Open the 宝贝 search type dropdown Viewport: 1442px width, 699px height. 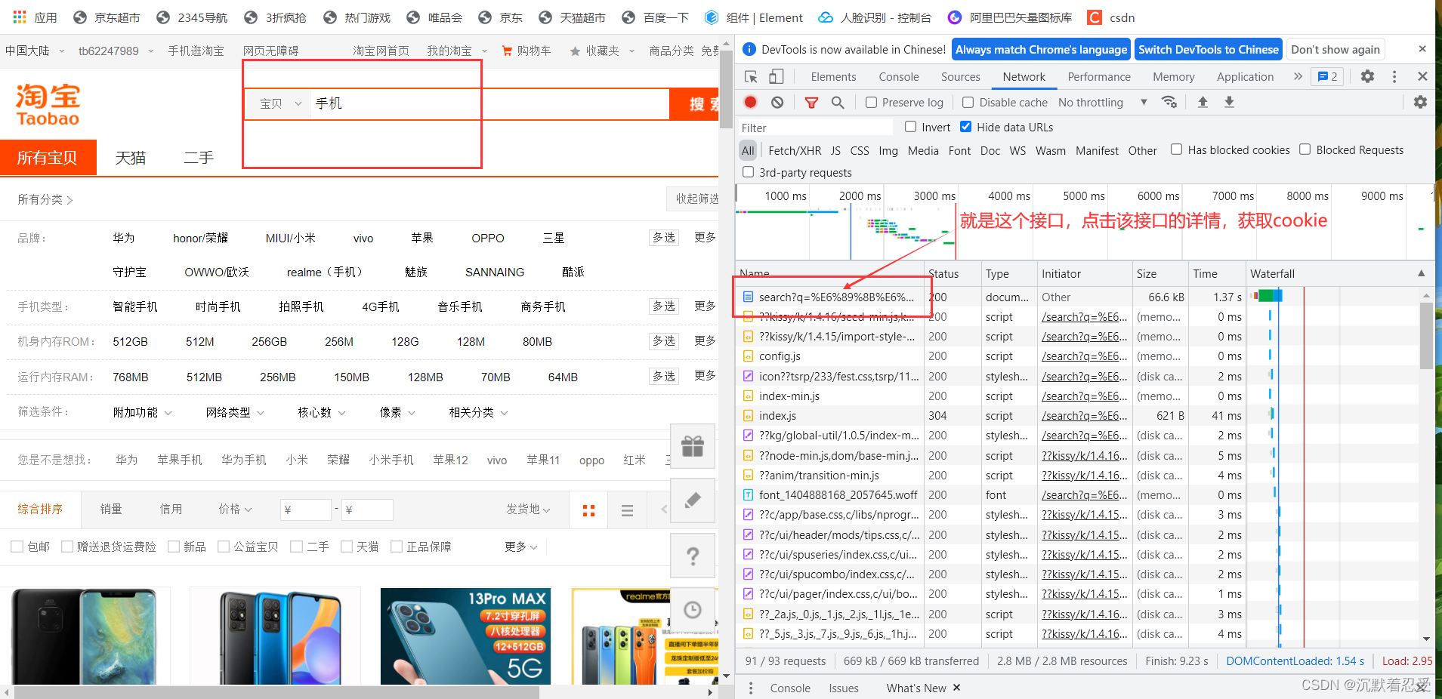click(x=279, y=103)
